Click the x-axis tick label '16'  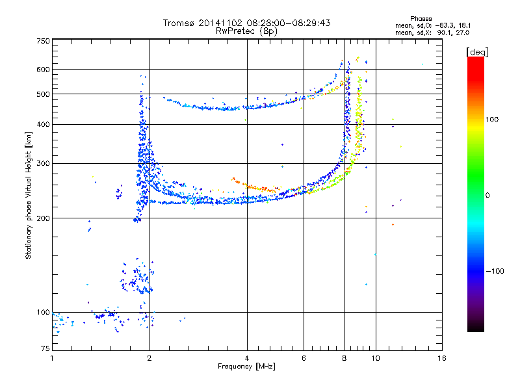point(442,358)
